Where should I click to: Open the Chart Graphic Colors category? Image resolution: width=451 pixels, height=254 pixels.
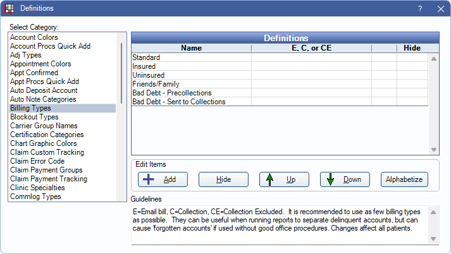click(44, 143)
